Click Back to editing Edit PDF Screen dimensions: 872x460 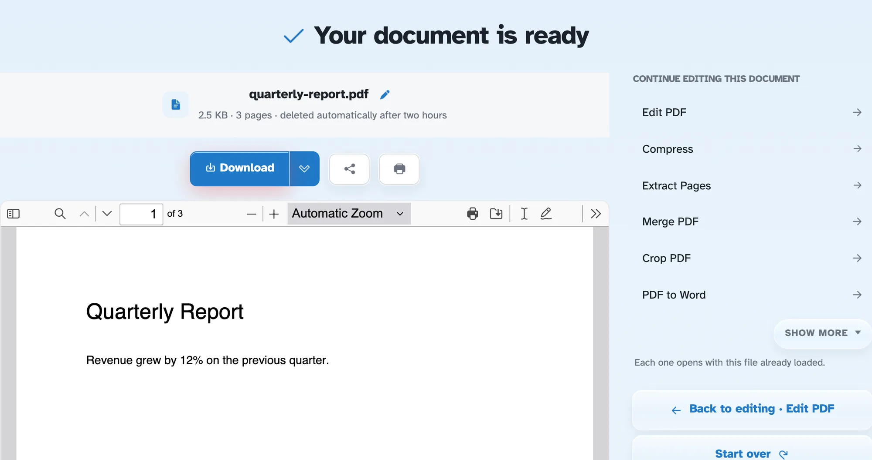tap(752, 409)
